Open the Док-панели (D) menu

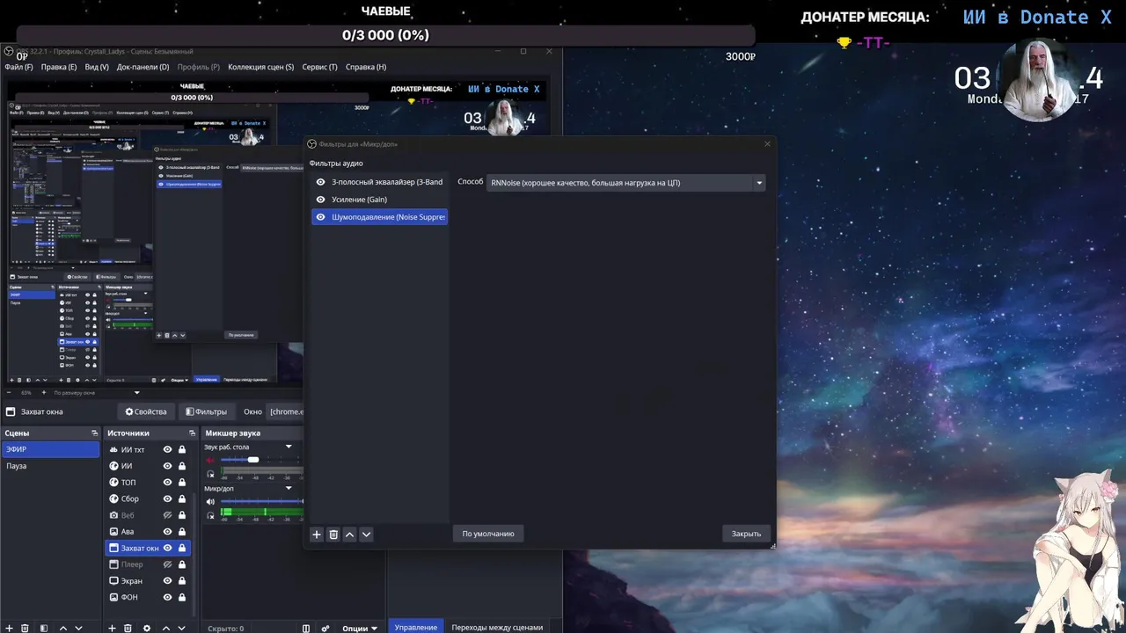click(143, 67)
